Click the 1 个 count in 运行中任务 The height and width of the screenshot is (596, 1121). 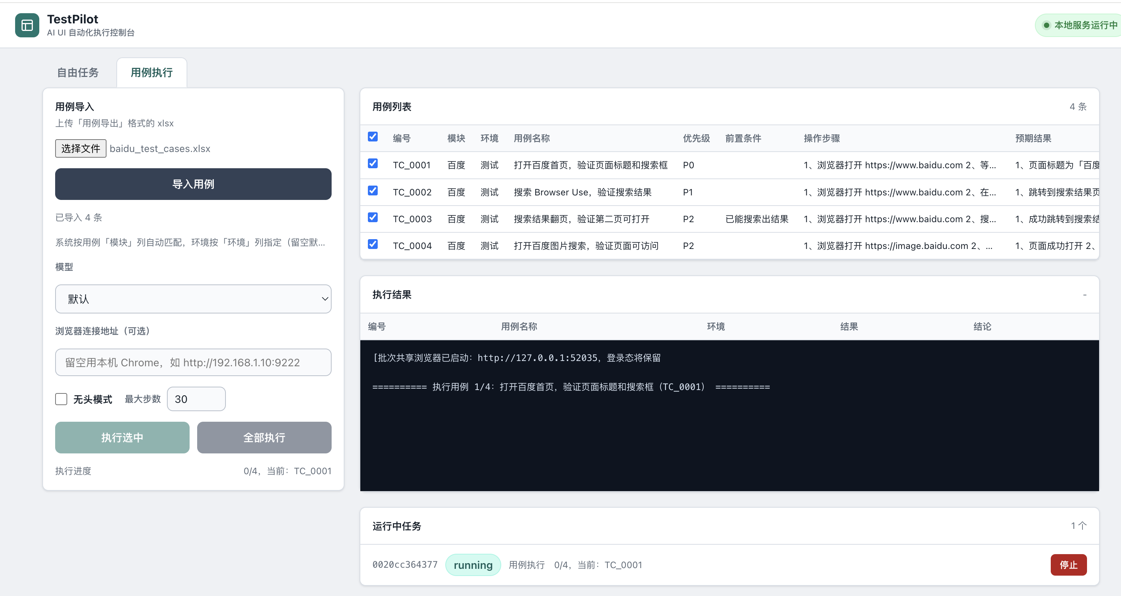(x=1078, y=525)
